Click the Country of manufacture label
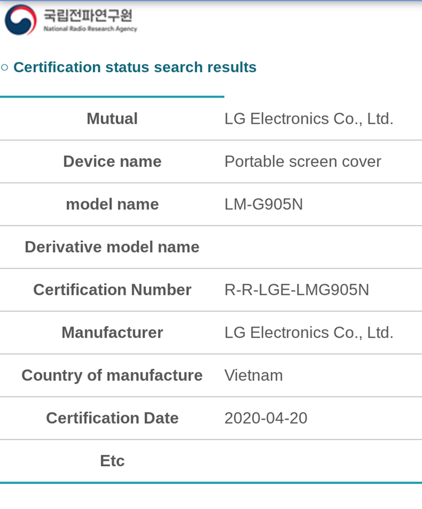The height and width of the screenshot is (509, 422). [x=112, y=375]
